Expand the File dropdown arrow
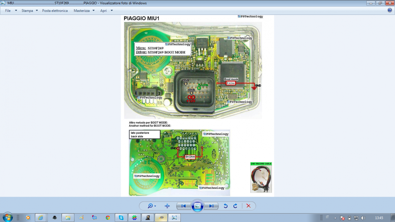This screenshot has height=222, width=395. pyautogui.click(x=16, y=11)
